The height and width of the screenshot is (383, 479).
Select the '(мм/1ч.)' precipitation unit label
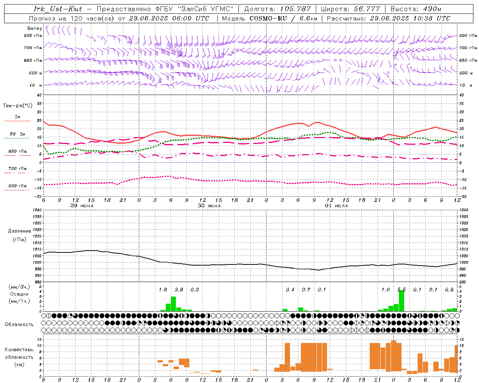tap(19, 301)
